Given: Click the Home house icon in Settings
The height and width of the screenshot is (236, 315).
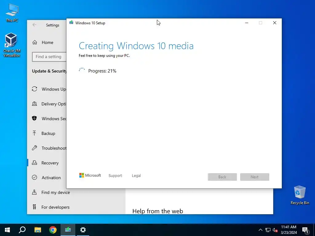Looking at the screenshot, I should click(x=35, y=42).
